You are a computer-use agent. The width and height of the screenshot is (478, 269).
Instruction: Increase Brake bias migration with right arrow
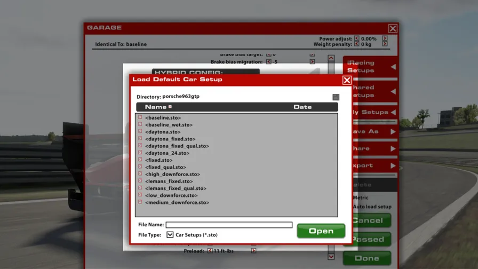[x=312, y=61]
